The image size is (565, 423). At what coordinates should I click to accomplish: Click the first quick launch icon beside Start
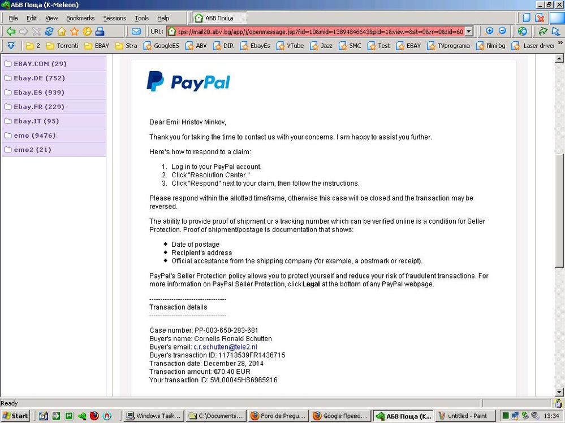pos(44,416)
